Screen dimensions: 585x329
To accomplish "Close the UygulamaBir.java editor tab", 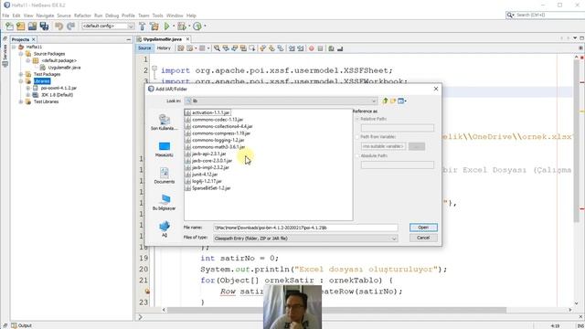I will [x=187, y=39].
